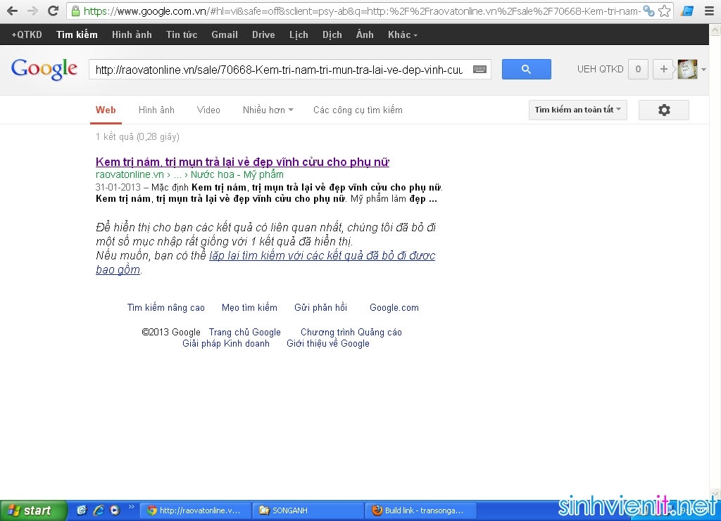Open Các công cụ tìm kiếm search tools
The width and height of the screenshot is (721, 521).
pyautogui.click(x=358, y=110)
